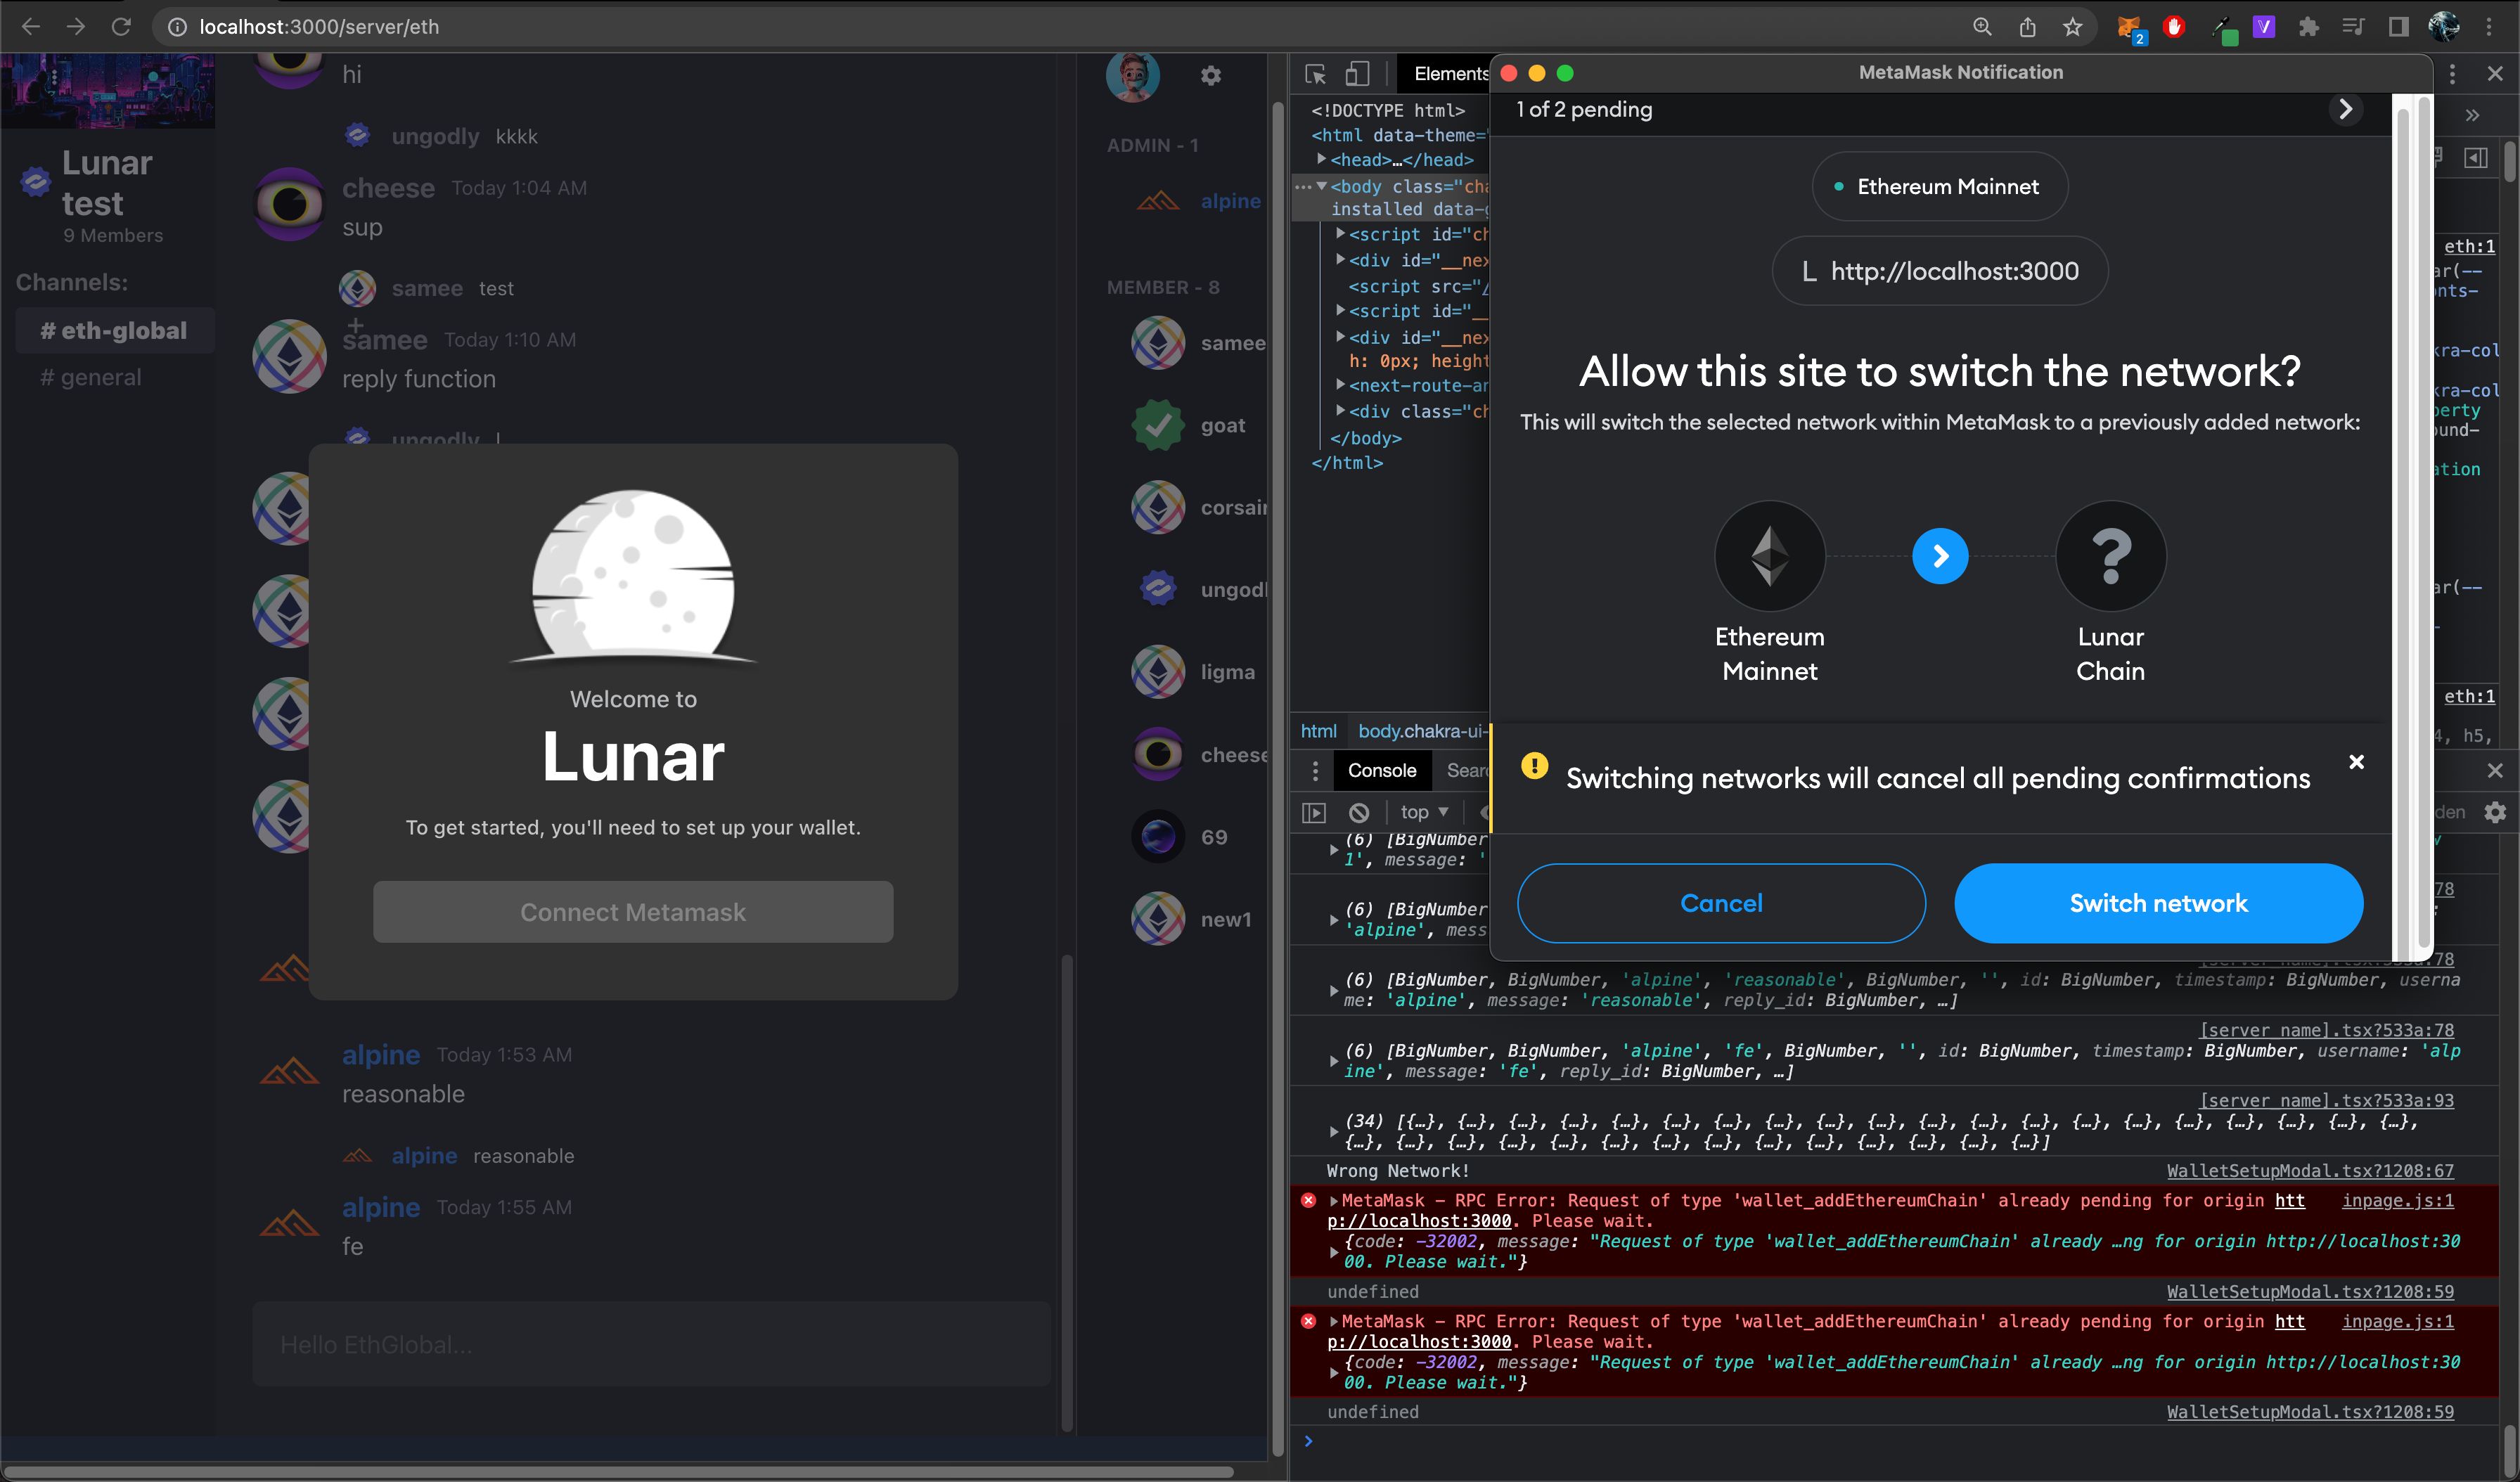Click the Lunar Chain question mark icon
Image resolution: width=2520 pixels, height=1482 pixels.
pyautogui.click(x=2111, y=556)
